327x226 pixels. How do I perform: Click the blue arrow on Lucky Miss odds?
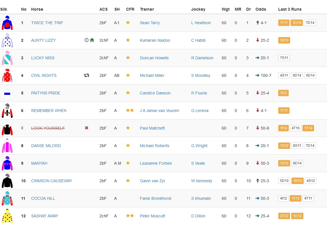[258, 58]
